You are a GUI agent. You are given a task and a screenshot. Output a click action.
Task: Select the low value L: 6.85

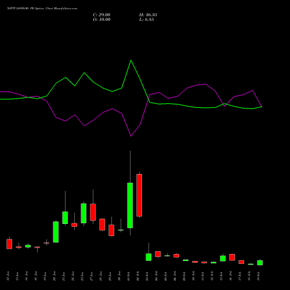tap(147, 20)
